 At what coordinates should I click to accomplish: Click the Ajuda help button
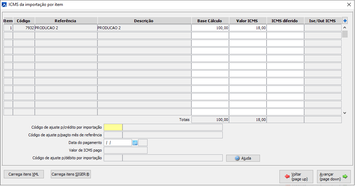coord(243,158)
